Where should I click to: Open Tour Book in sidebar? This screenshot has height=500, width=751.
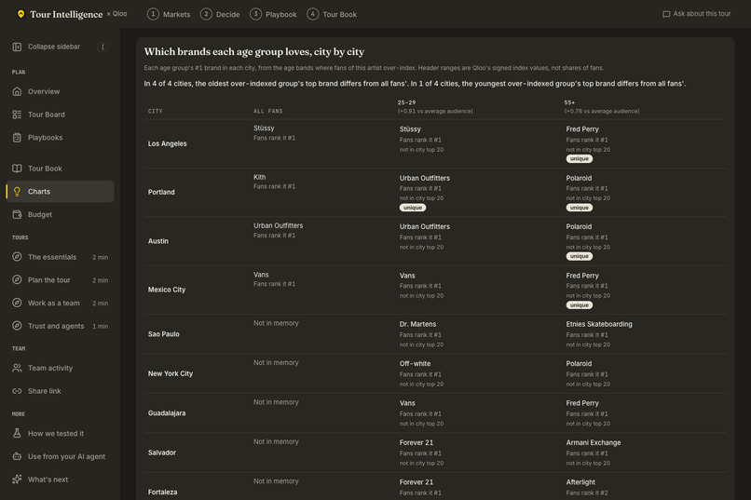click(x=61, y=169)
